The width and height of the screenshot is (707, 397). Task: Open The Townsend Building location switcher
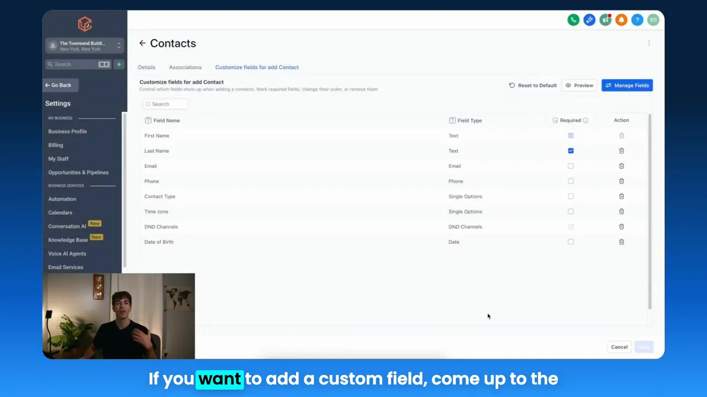[84, 46]
